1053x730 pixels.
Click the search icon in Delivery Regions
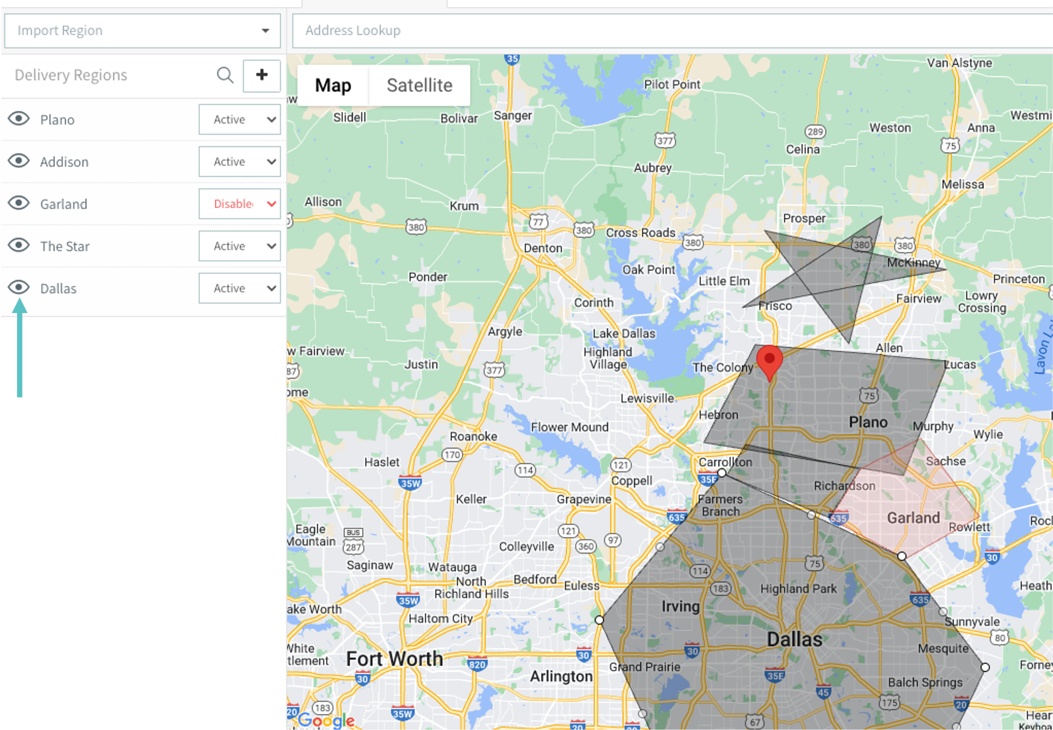pyautogui.click(x=225, y=75)
